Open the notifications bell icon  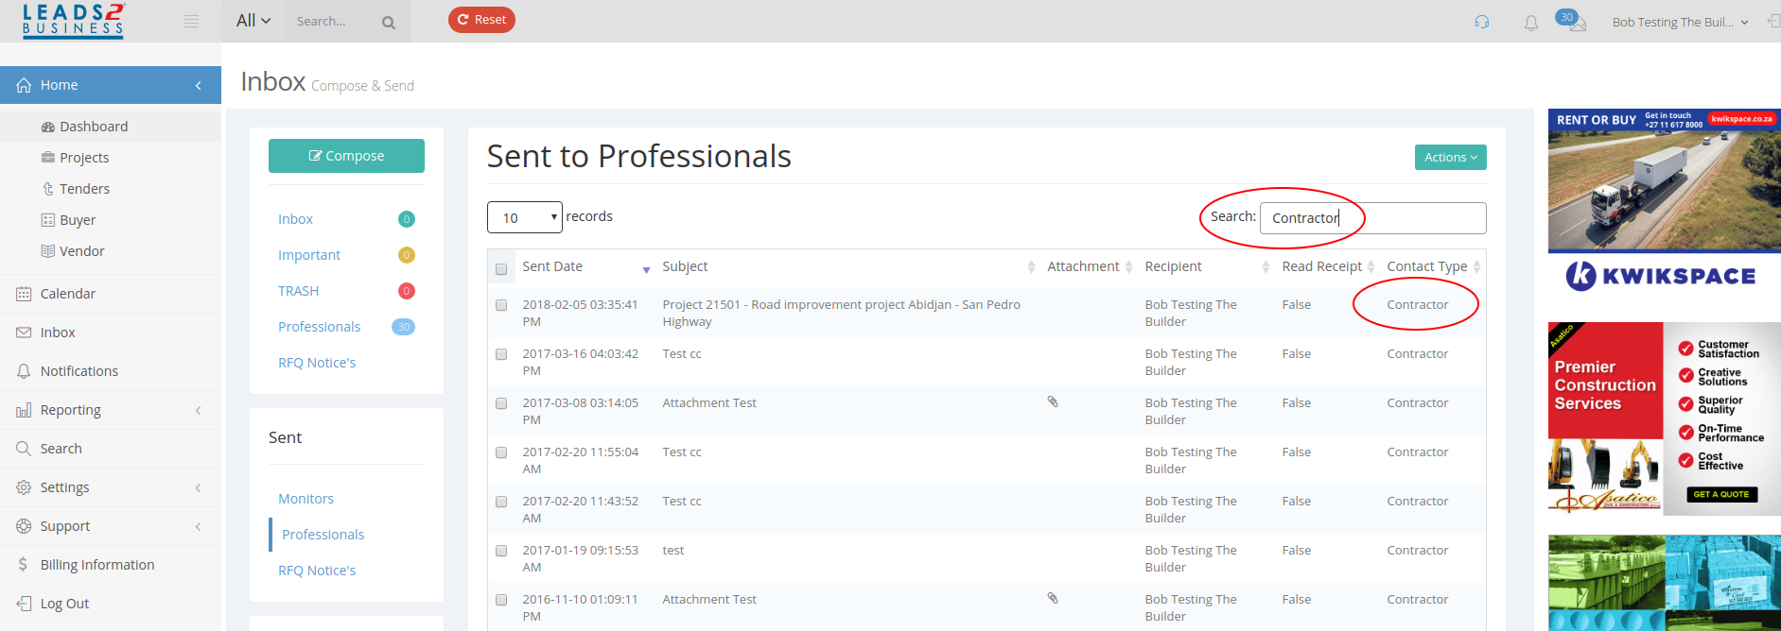[x=1531, y=23]
